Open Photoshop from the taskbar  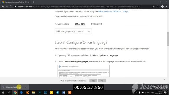(x=45, y=93)
